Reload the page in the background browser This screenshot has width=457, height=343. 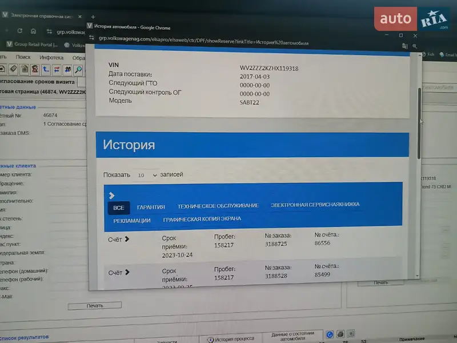point(20,31)
